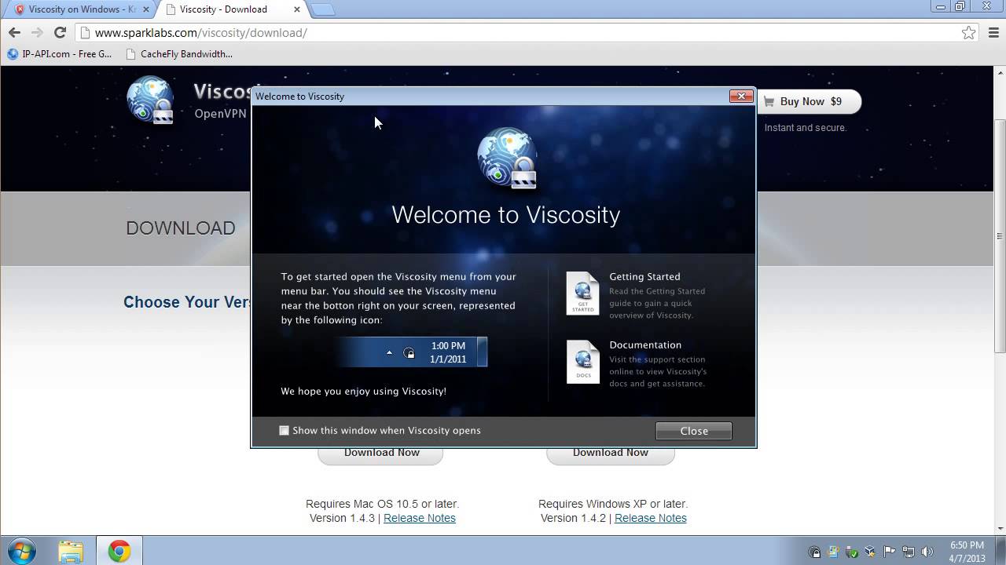1006x565 pixels.
Task: Click the 'Requires Windows XP or later.' text
Action: point(613,504)
